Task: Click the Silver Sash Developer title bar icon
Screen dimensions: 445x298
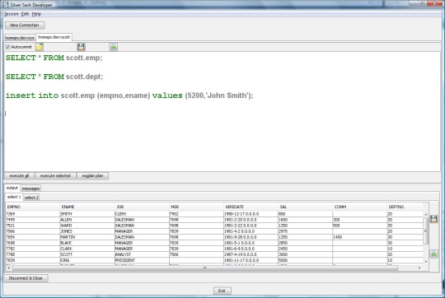Action: pos(6,5)
